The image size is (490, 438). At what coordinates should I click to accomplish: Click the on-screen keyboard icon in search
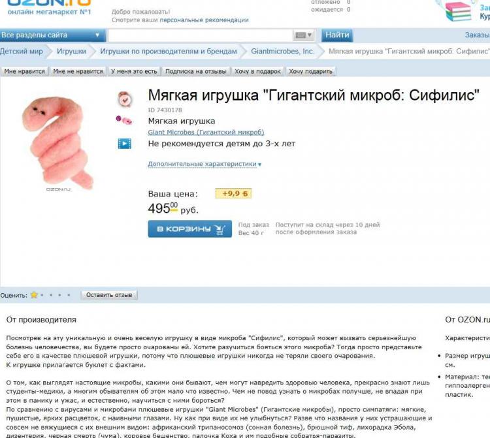(301, 35)
